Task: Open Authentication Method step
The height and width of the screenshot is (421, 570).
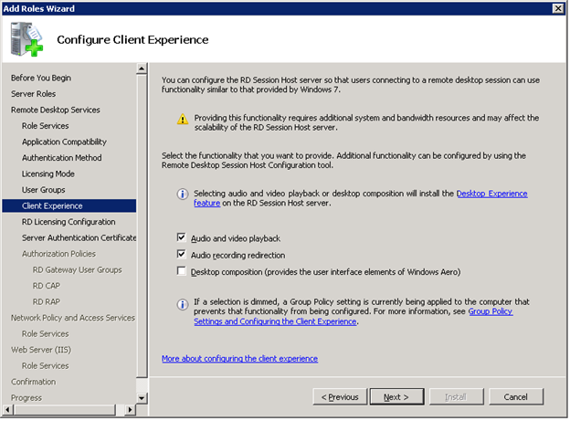Action: (x=61, y=158)
